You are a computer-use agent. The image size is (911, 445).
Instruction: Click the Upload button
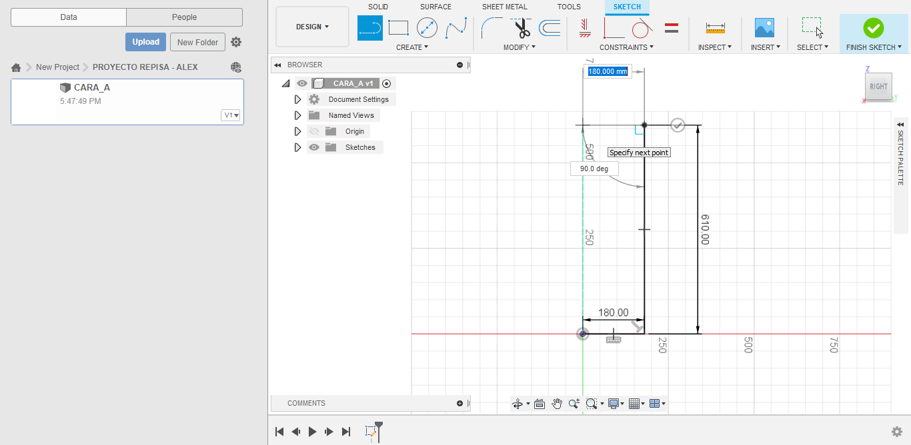pyautogui.click(x=145, y=42)
